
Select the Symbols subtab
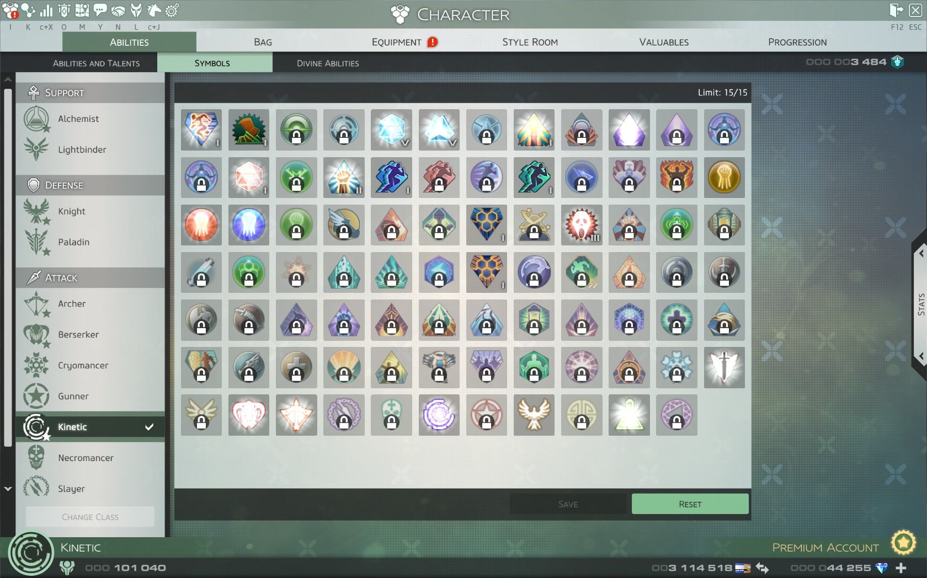point(215,63)
